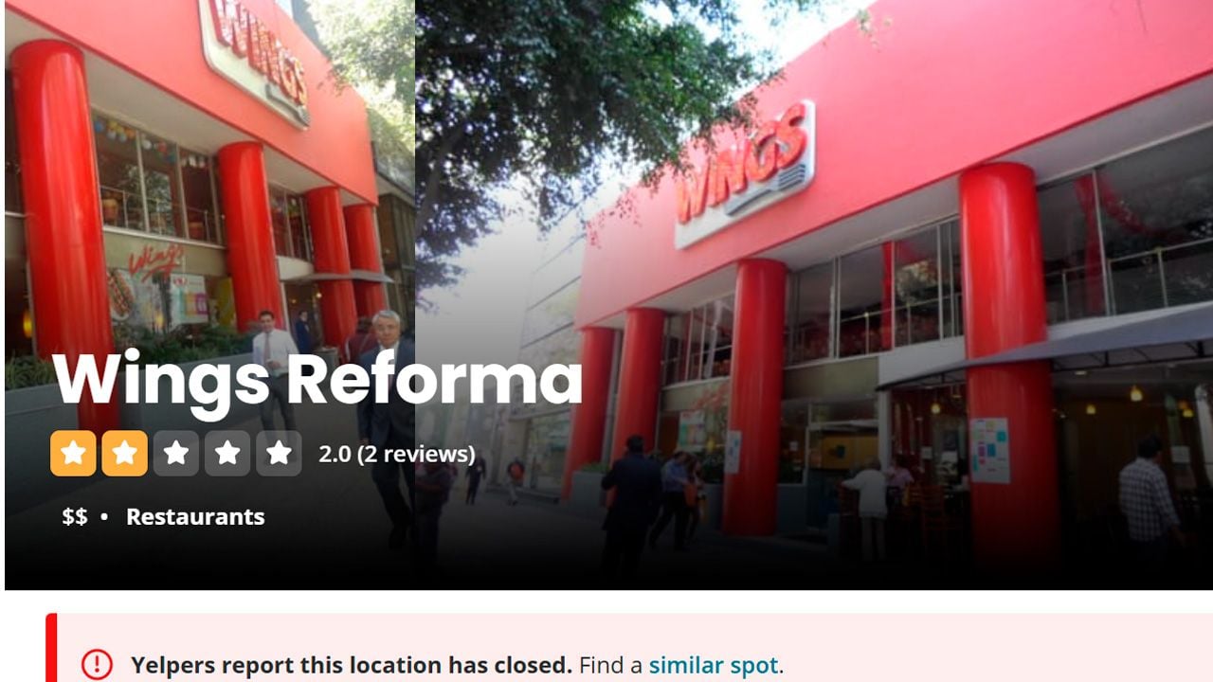
Task: Open the right storefront photo
Action: [x=814, y=295]
